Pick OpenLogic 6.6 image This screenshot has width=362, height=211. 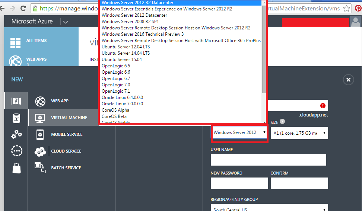(x=181, y=72)
